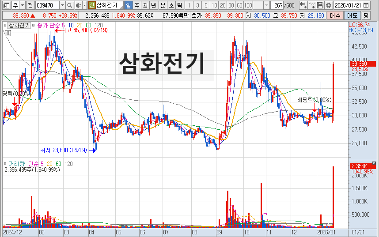
Task: Click the orange 20 moving average legend
Action: tap(80, 25)
